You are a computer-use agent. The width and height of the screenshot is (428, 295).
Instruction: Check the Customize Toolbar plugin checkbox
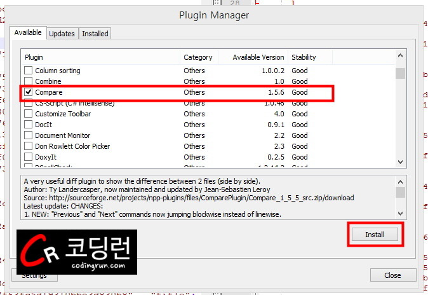coord(28,114)
